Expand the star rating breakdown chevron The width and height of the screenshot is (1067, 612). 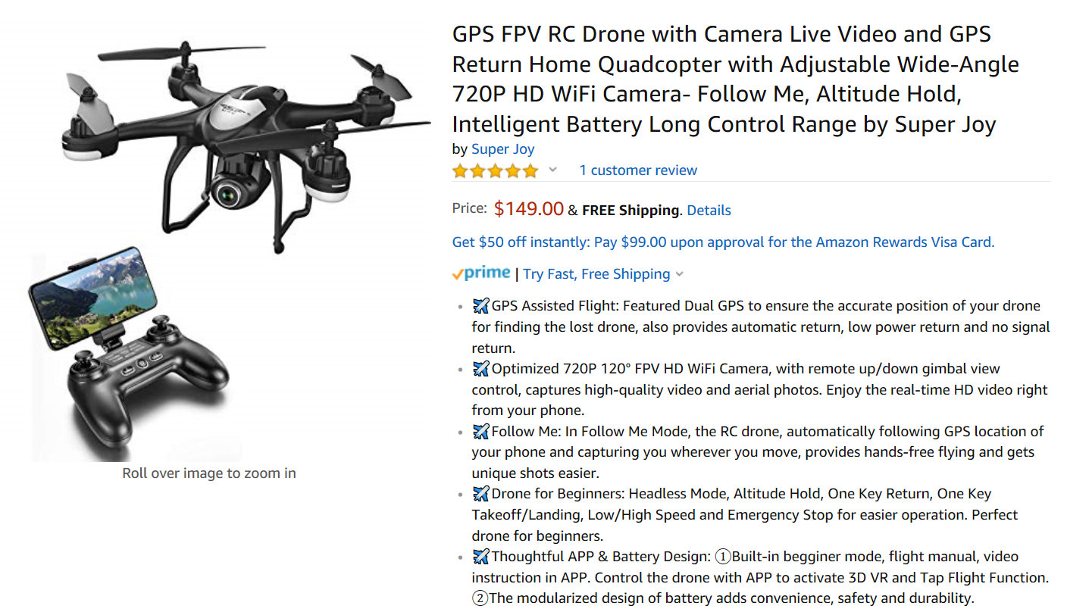553,170
